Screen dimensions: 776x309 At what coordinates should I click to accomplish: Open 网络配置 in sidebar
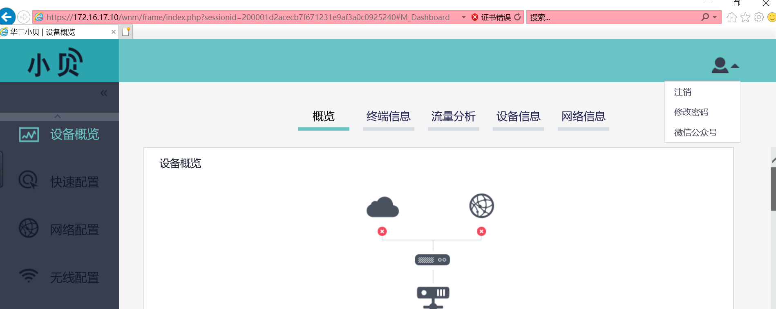[75, 230]
